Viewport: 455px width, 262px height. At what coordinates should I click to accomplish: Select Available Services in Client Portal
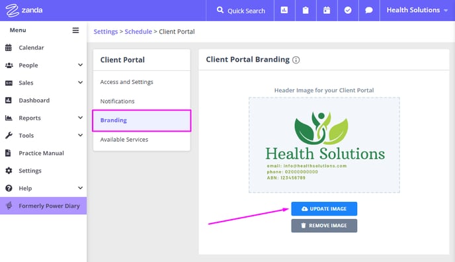click(124, 140)
